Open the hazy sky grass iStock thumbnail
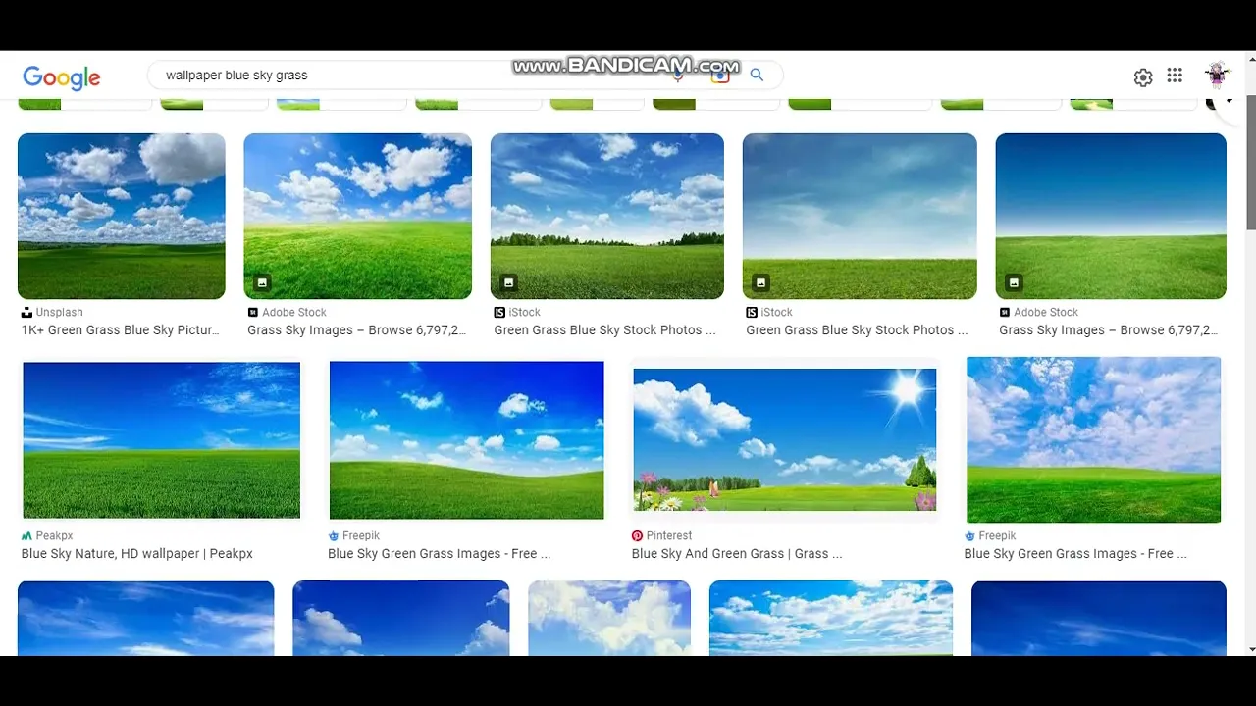The width and height of the screenshot is (1256, 706). pos(860,216)
